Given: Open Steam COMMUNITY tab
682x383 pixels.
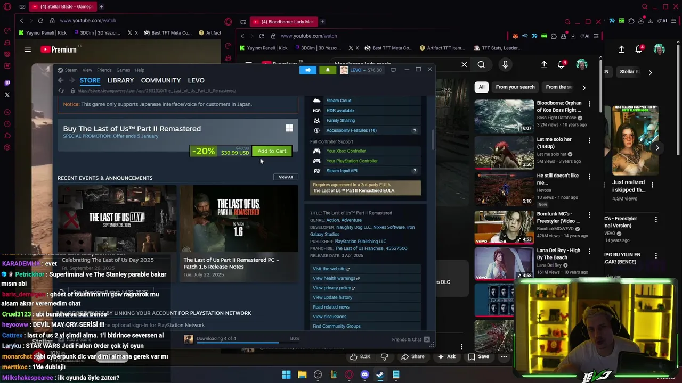Looking at the screenshot, I should pyautogui.click(x=160, y=80).
